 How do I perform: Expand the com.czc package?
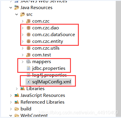pos(23,21)
